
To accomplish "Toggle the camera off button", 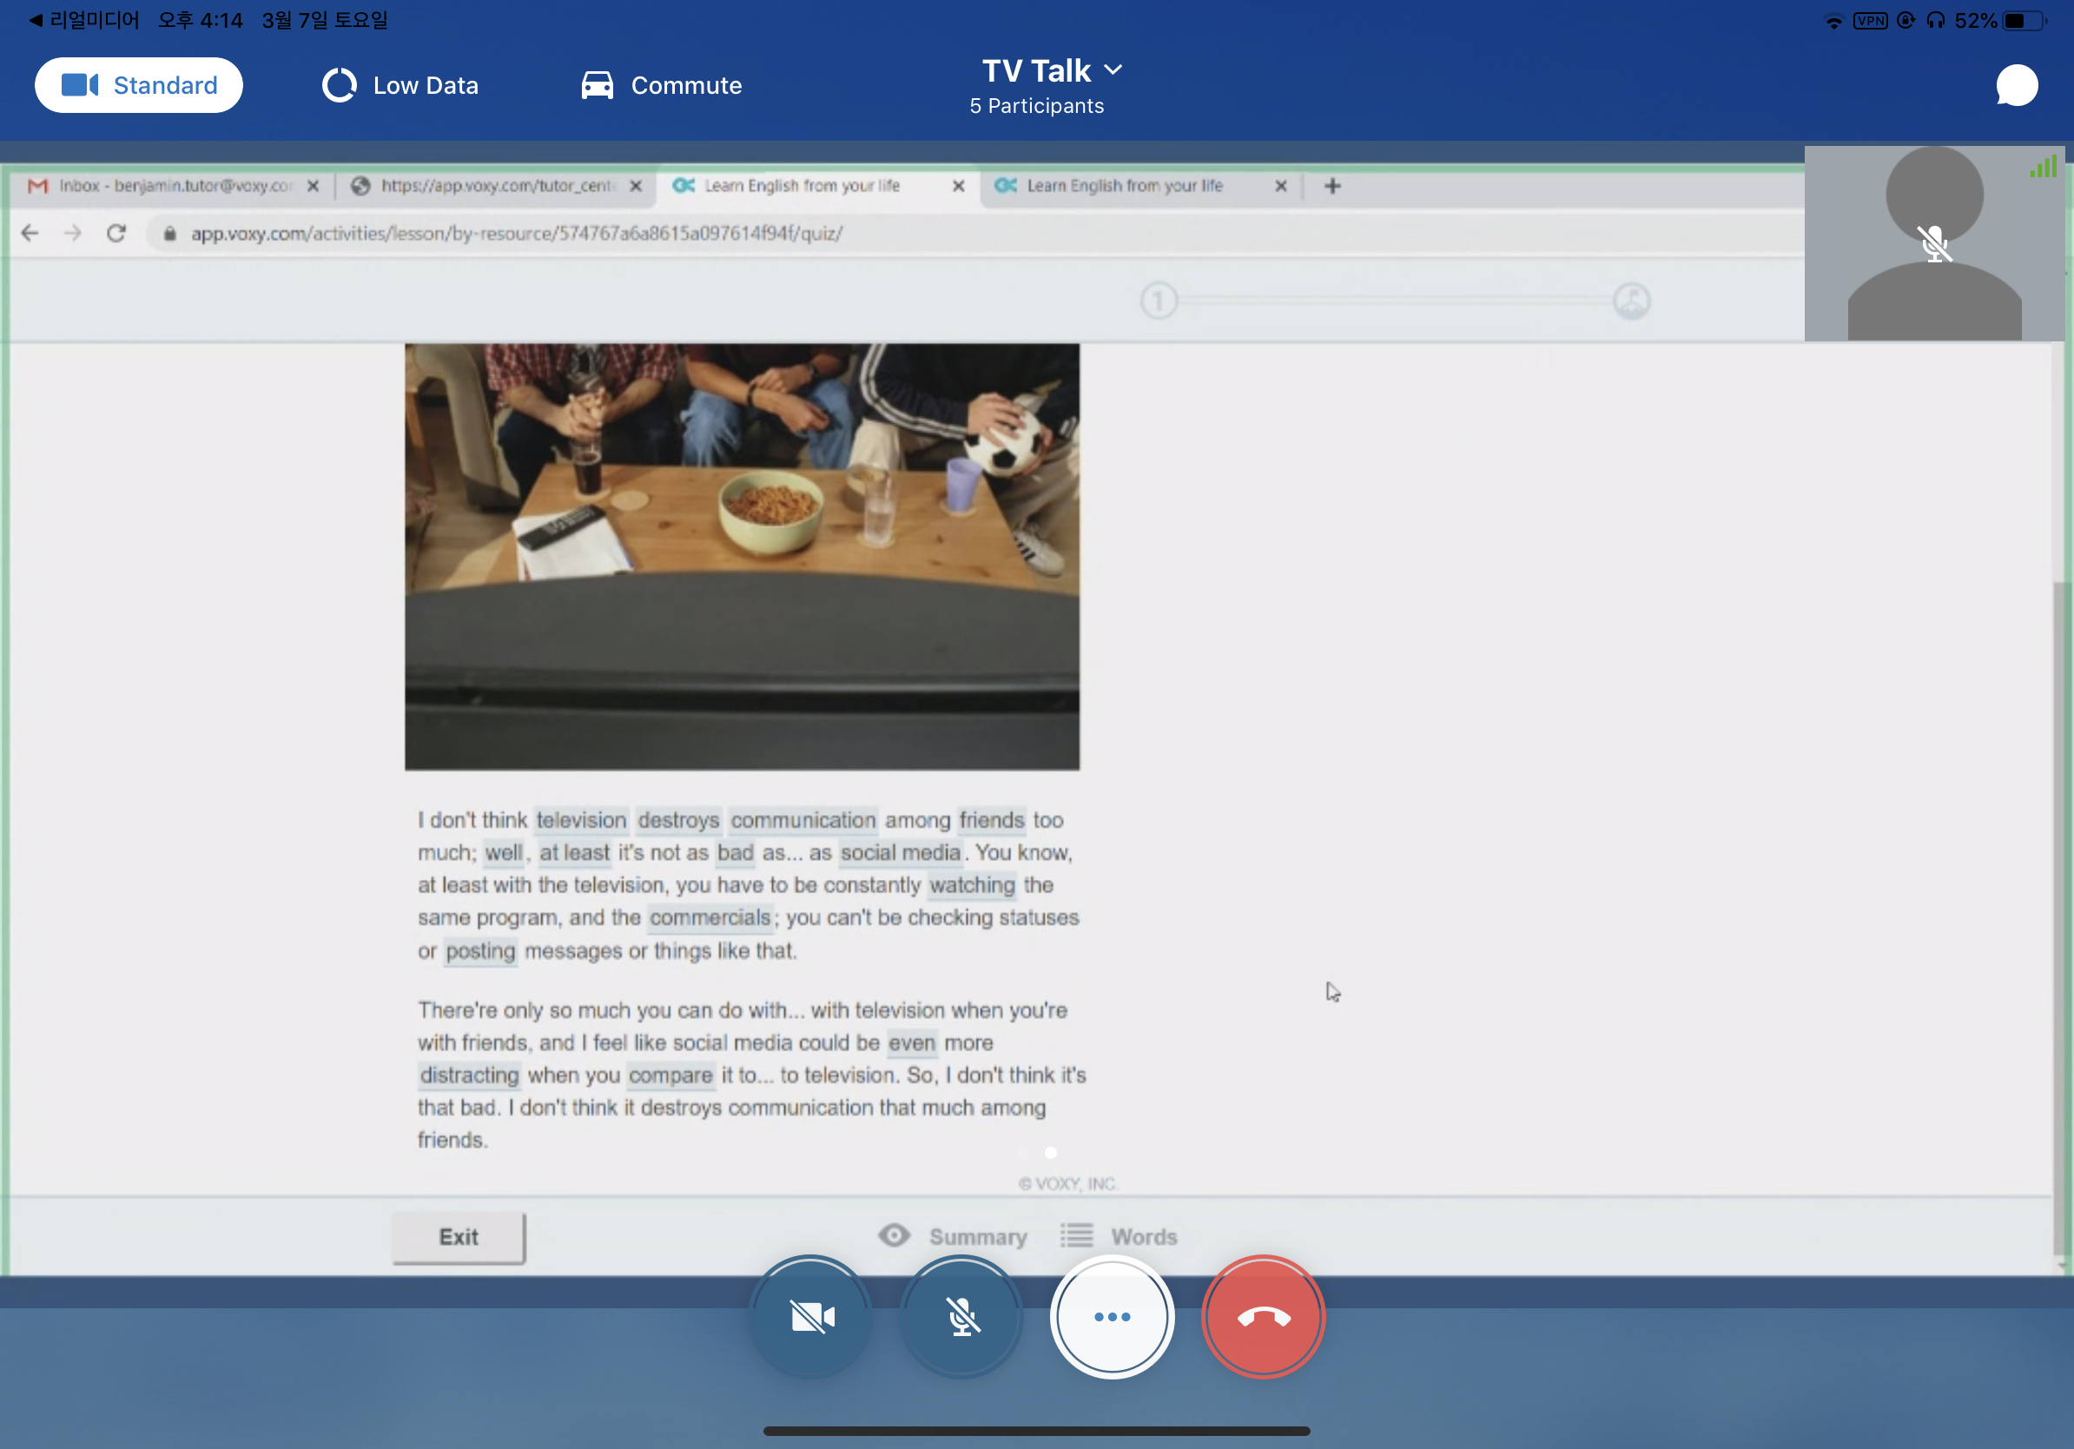I will 811,1316.
